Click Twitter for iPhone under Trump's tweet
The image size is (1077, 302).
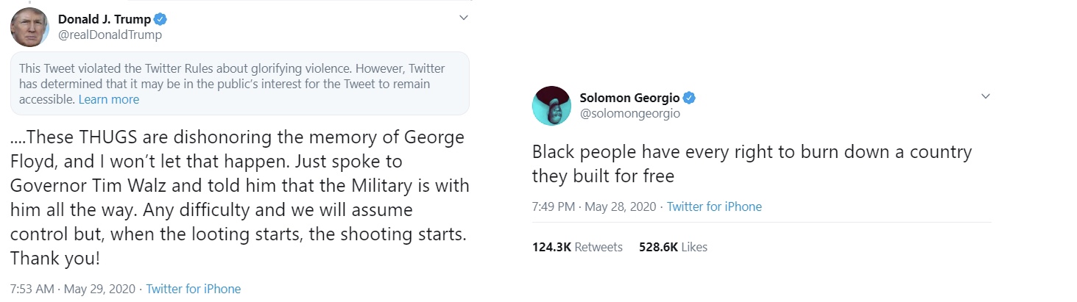pyautogui.click(x=194, y=289)
